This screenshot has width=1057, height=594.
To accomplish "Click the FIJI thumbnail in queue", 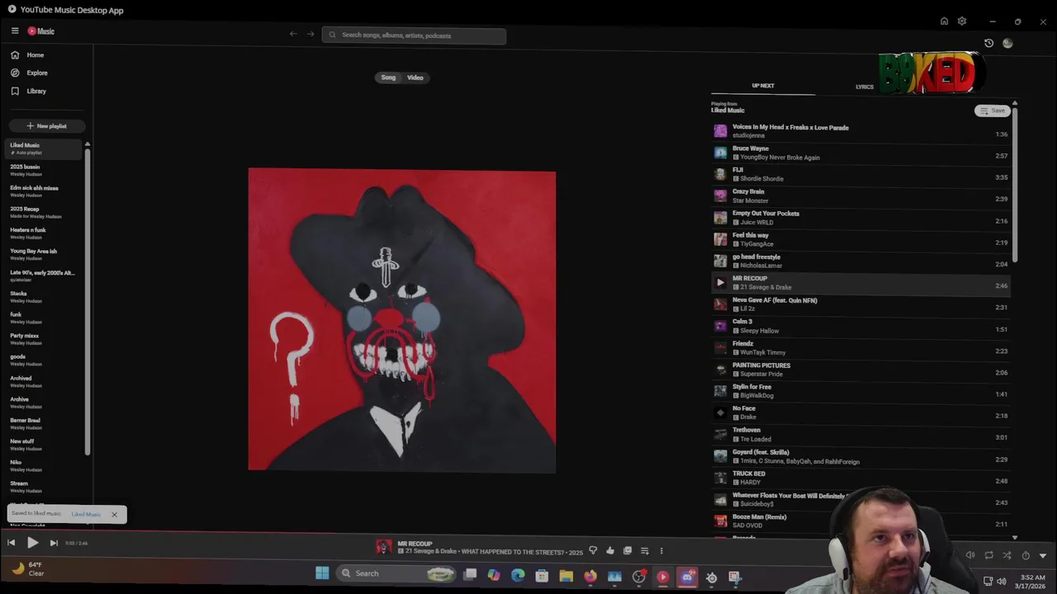I will (720, 174).
